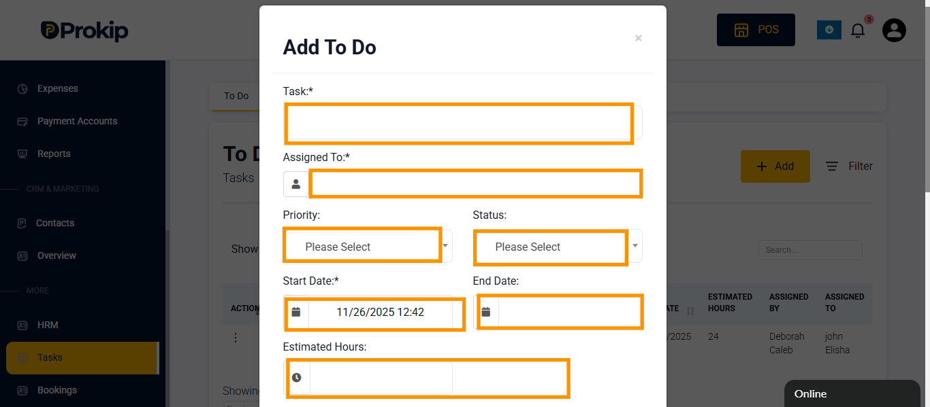930x407 pixels.
Task: Click the POS button
Action: [x=756, y=30]
